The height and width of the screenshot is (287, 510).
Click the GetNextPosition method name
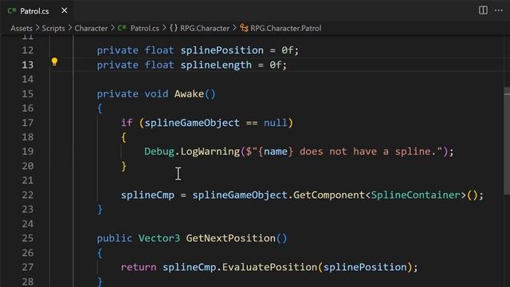(231, 238)
